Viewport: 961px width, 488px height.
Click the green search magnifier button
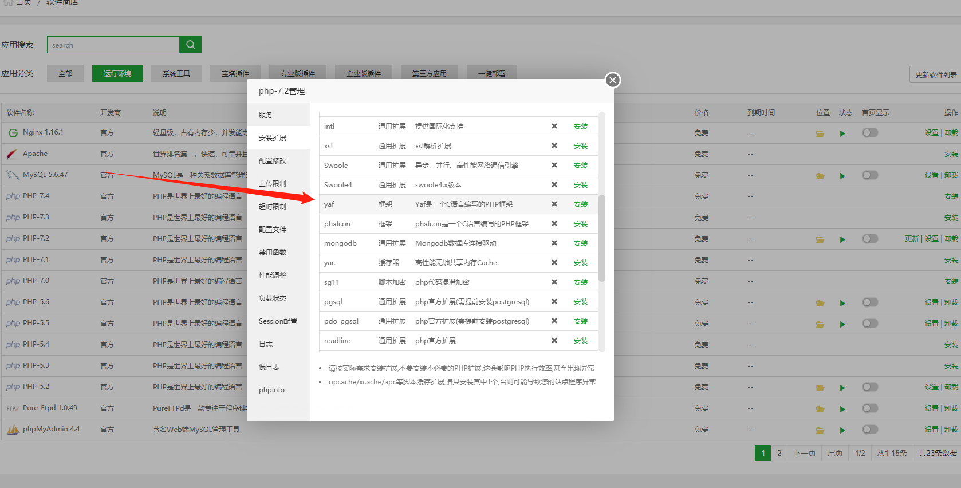tap(190, 45)
